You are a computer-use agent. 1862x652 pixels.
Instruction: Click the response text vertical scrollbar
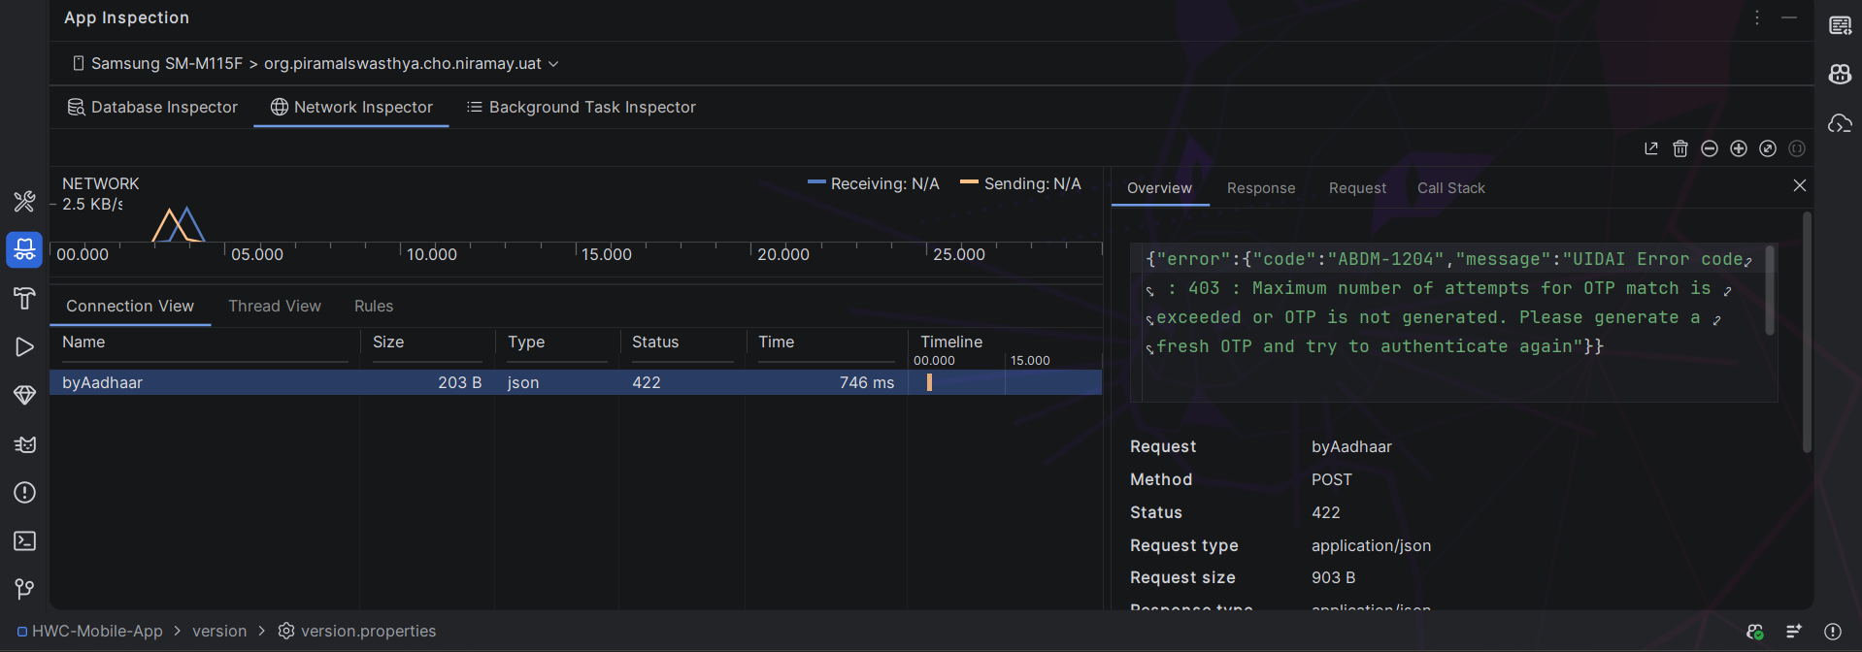tap(1770, 291)
